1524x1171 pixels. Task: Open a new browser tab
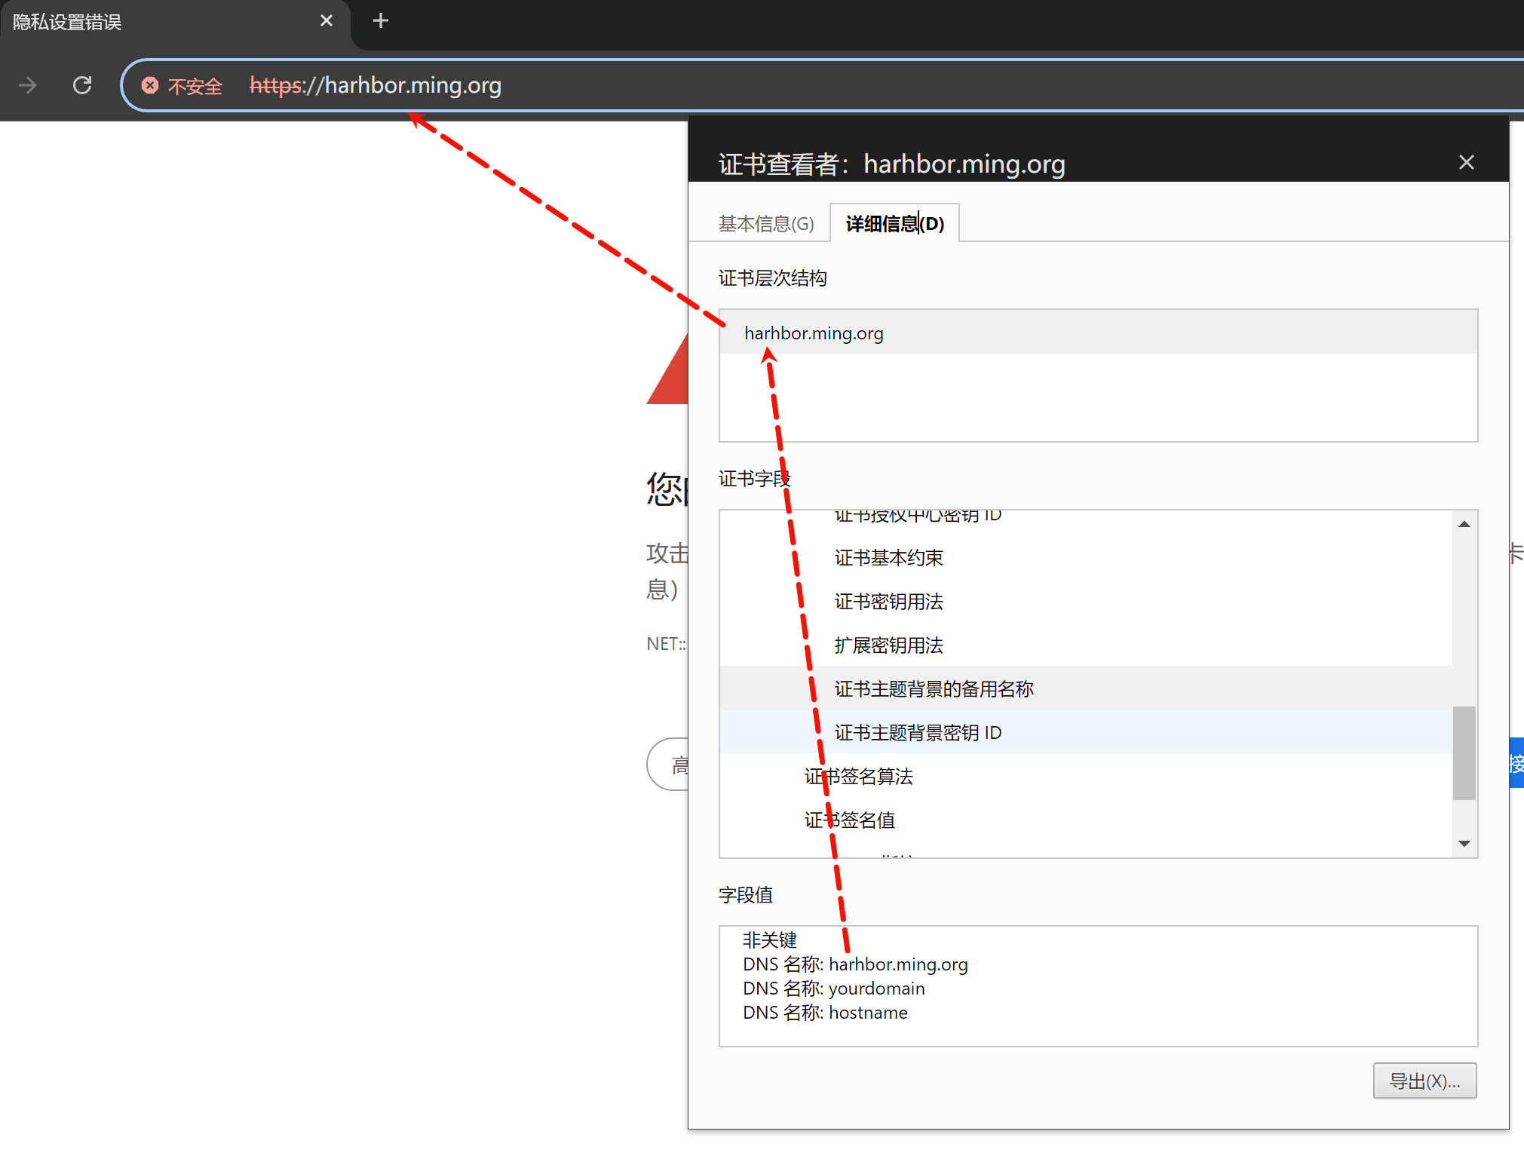click(x=381, y=21)
